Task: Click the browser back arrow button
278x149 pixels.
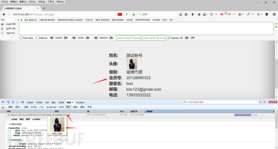Action: point(4,14)
